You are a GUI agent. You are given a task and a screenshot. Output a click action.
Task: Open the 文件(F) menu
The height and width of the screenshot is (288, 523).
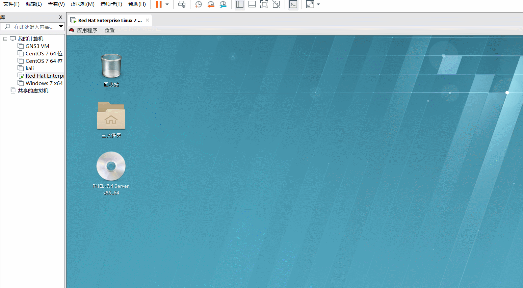[11, 4]
